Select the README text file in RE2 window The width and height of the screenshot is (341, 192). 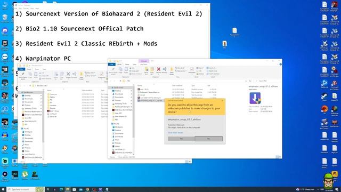[141, 95]
